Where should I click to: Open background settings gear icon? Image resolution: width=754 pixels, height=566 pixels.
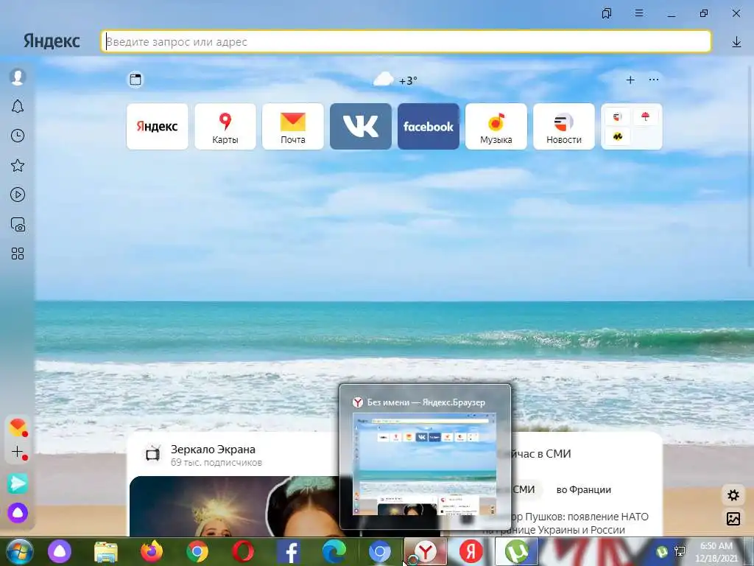tap(733, 495)
